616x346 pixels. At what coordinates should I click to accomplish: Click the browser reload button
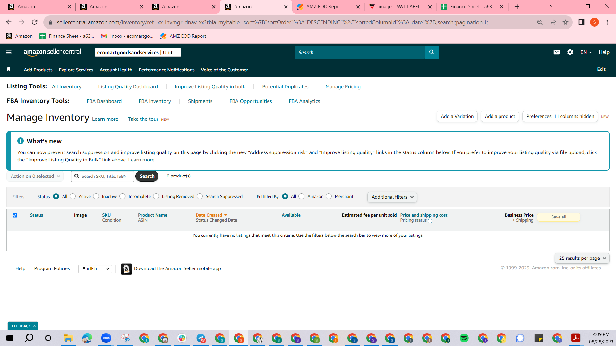[35, 22]
